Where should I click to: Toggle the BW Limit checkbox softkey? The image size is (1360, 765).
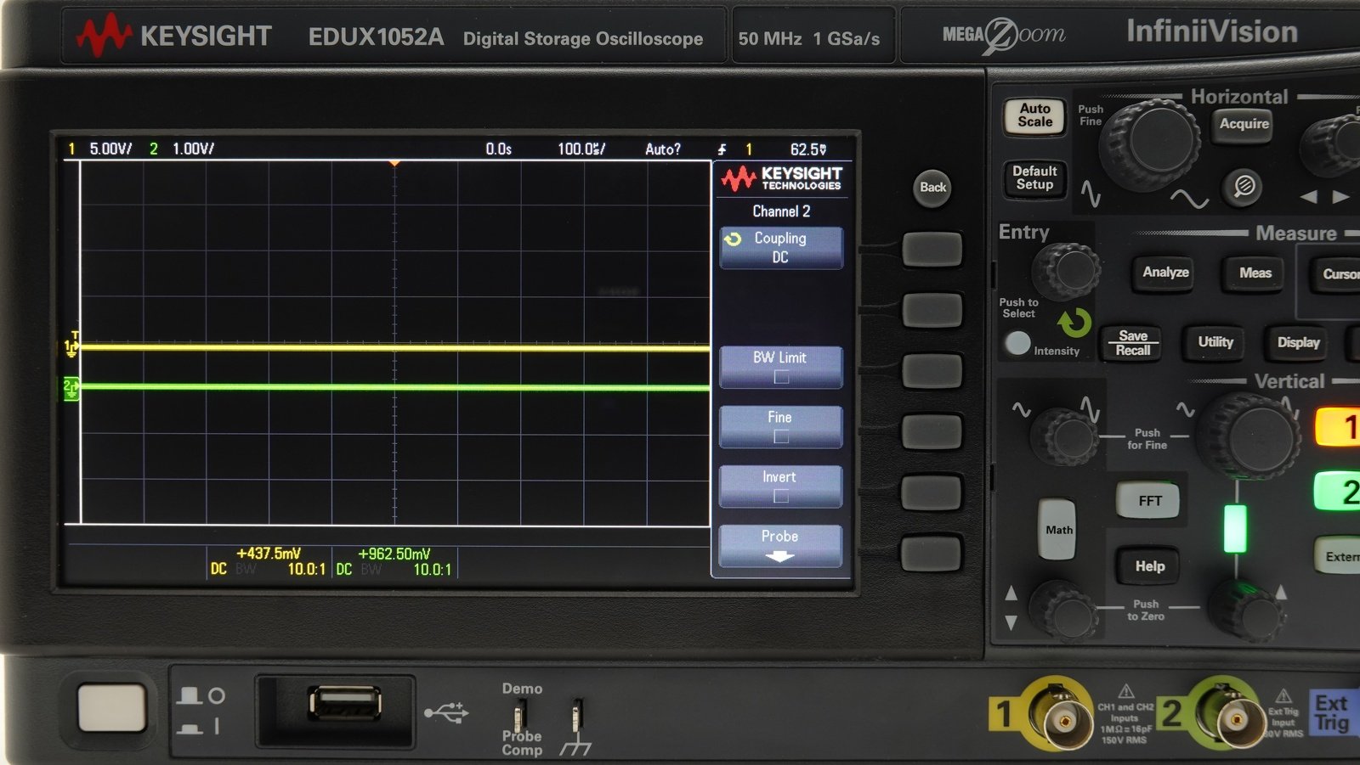coord(780,367)
